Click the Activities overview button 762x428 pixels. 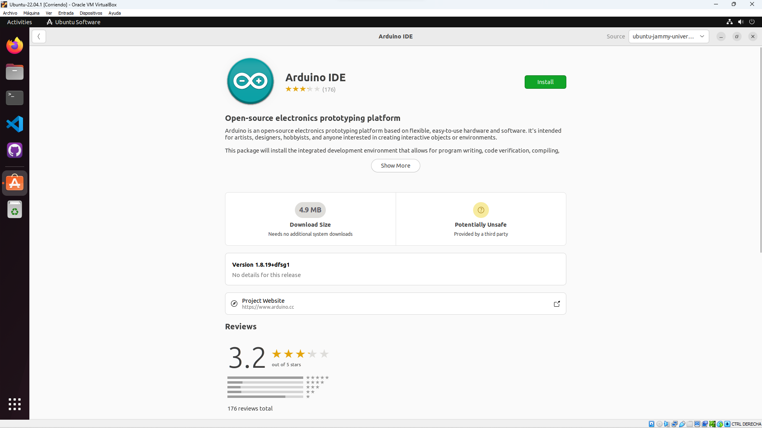click(x=19, y=22)
